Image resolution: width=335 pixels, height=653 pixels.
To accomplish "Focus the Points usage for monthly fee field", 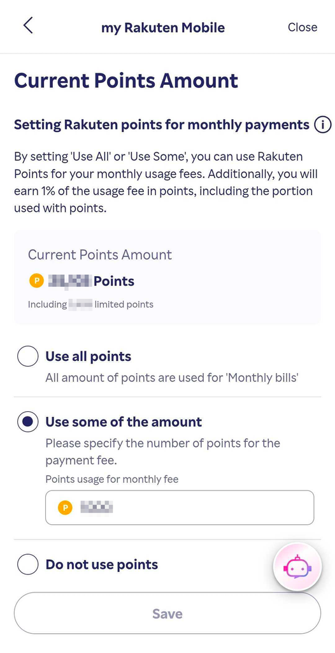I will [180, 507].
